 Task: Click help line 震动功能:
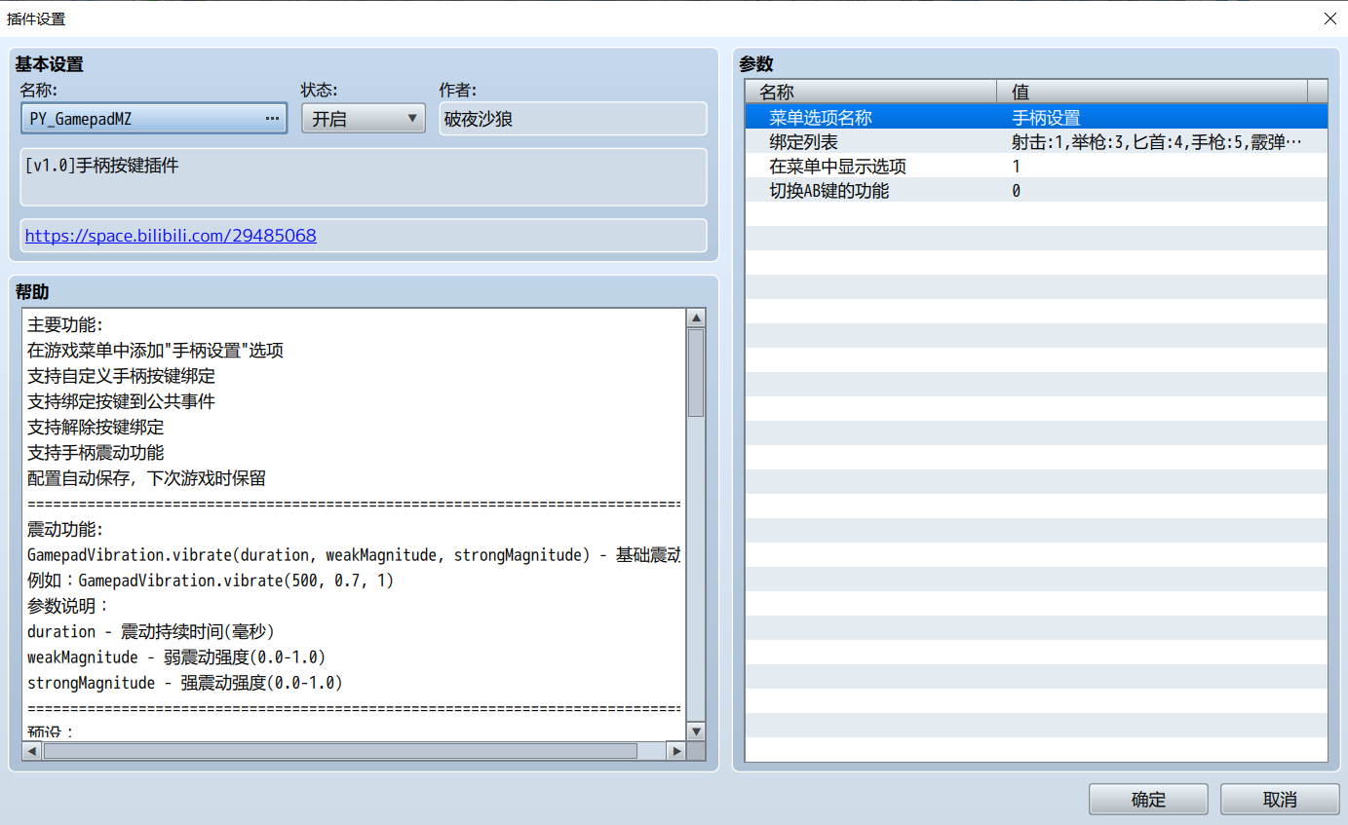pos(65,530)
